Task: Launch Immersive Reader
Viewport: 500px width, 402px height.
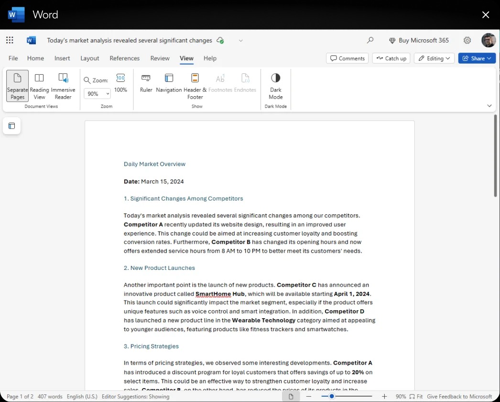Action: (x=63, y=86)
